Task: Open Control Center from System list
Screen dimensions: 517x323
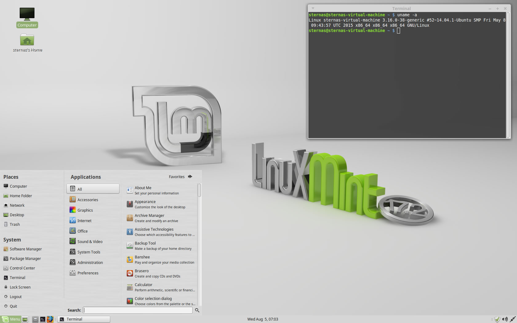Action: coord(19,268)
